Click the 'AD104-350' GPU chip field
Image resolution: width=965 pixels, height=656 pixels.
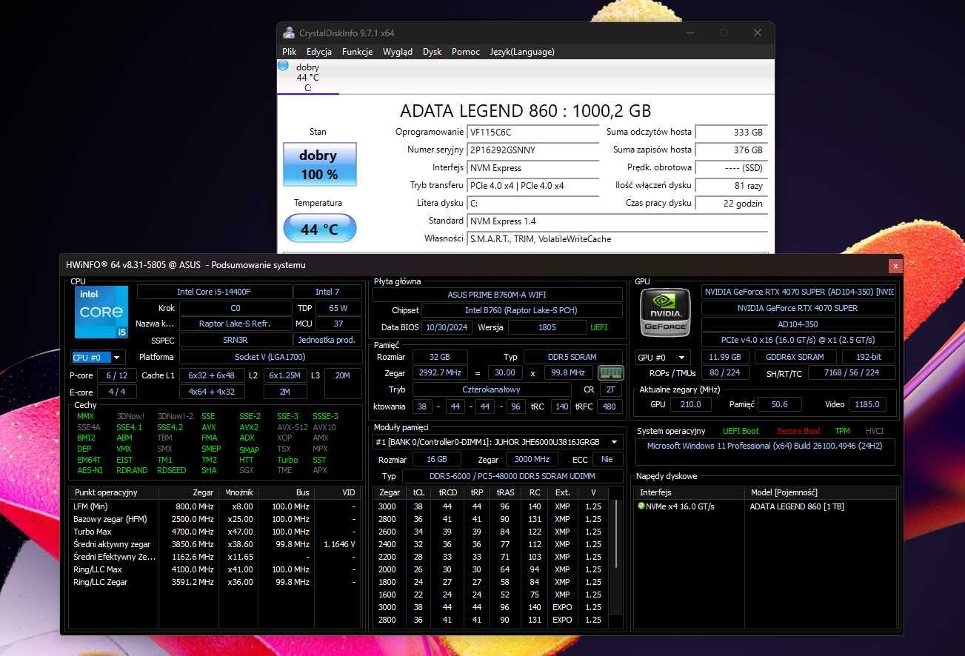pyautogui.click(x=798, y=324)
